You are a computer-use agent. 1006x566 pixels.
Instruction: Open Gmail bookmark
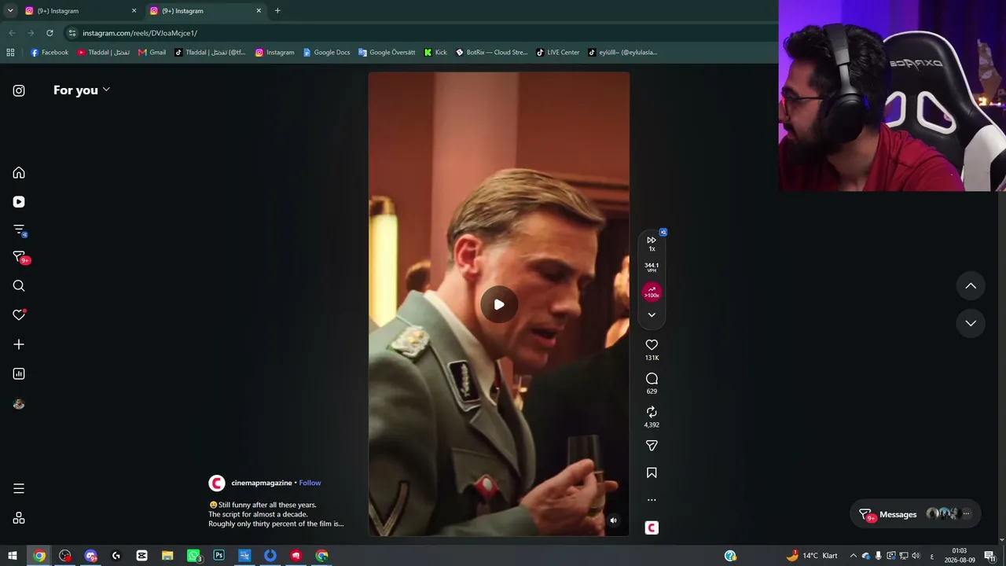(x=152, y=53)
